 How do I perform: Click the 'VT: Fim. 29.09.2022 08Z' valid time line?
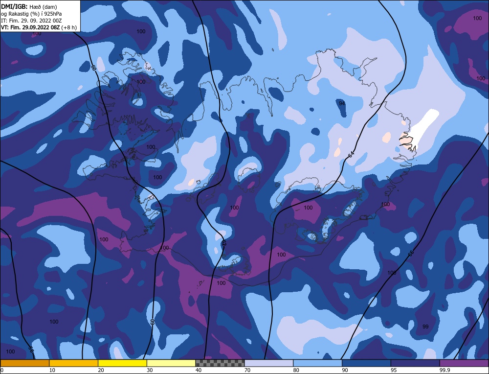pos(30,27)
